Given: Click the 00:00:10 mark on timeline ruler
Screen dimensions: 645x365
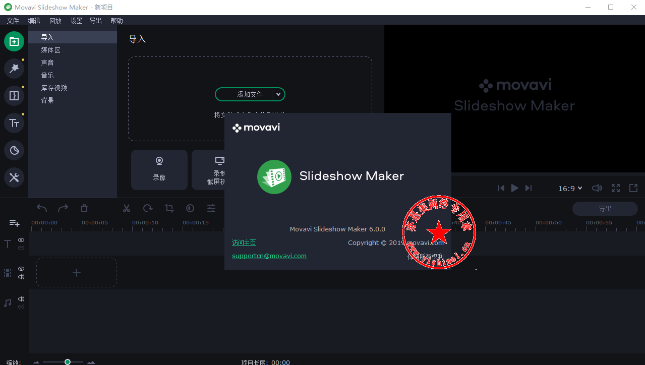Looking at the screenshot, I should [145, 222].
